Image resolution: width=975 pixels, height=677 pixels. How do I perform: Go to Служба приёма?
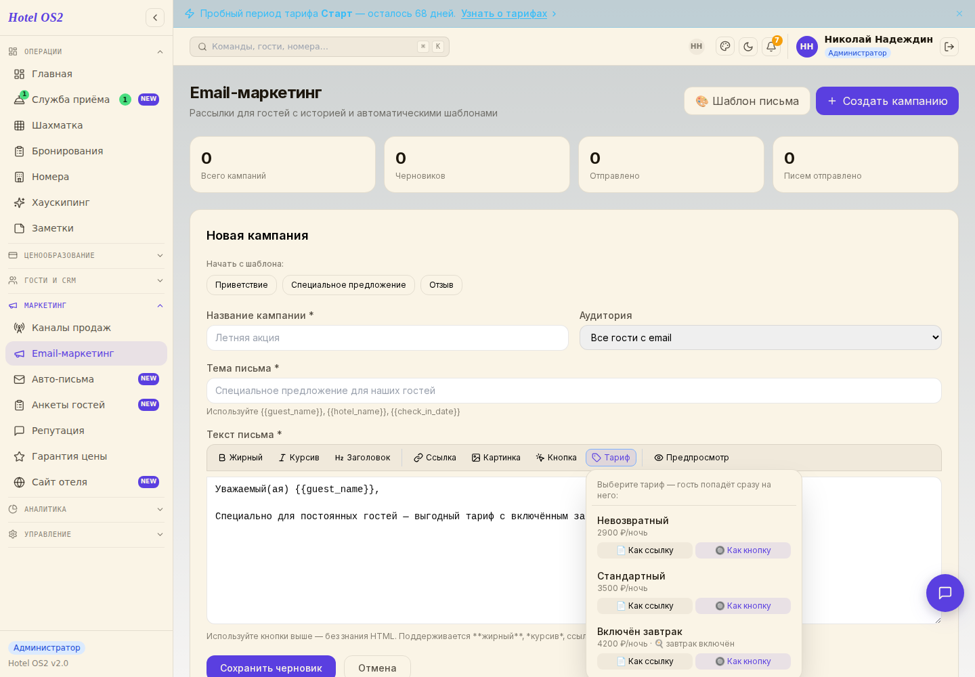[x=86, y=100]
